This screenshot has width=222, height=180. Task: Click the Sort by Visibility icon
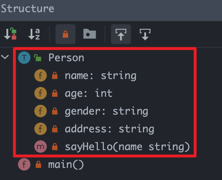(x=10, y=34)
